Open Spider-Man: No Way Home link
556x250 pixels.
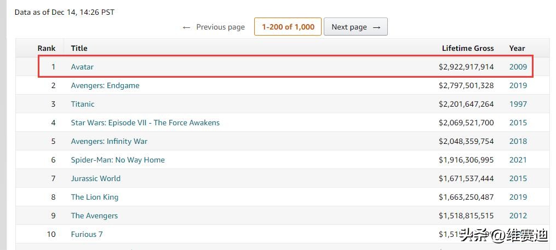[118, 160]
